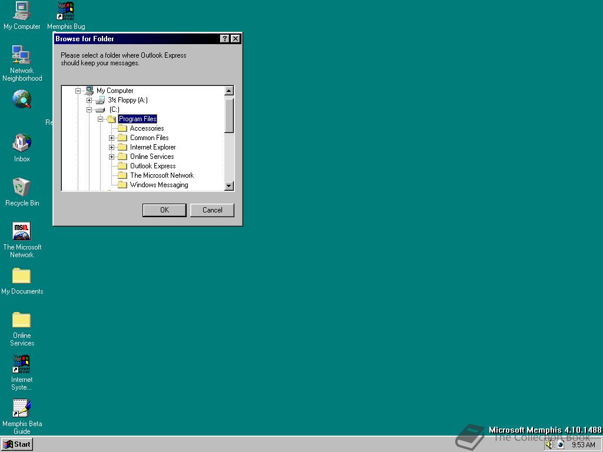Select "3½ Floppy (A:)" label in tree
The height and width of the screenshot is (452, 603).
pyautogui.click(x=128, y=100)
